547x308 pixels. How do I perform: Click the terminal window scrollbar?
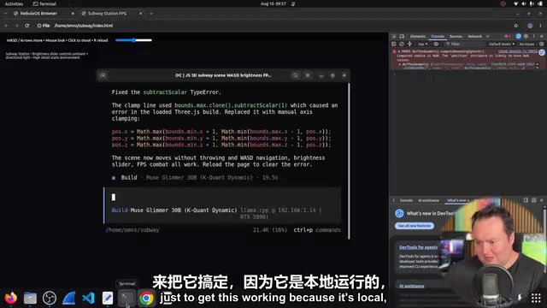[349, 161]
